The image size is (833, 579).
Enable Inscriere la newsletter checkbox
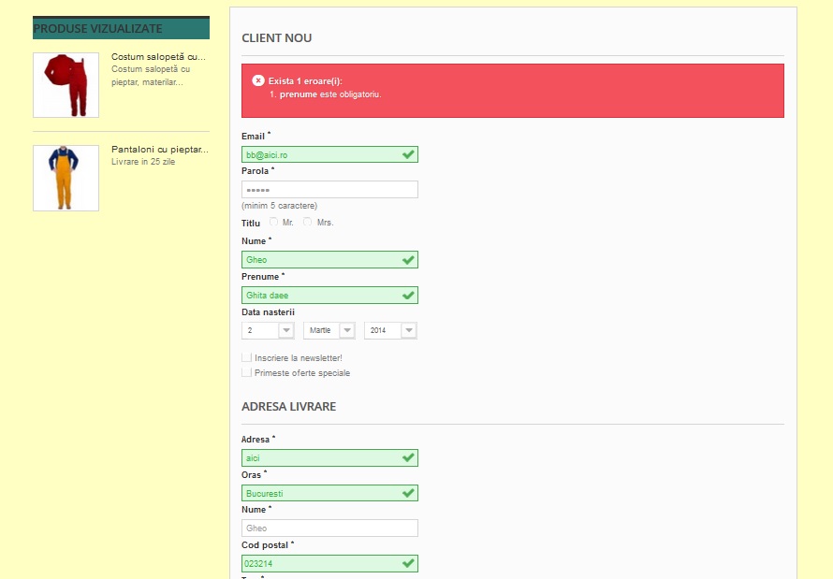click(246, 357)
